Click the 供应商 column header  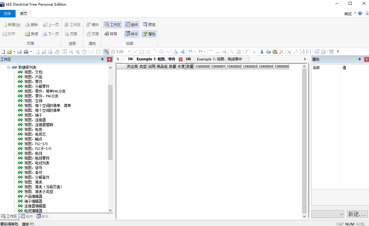pos(132,66)
